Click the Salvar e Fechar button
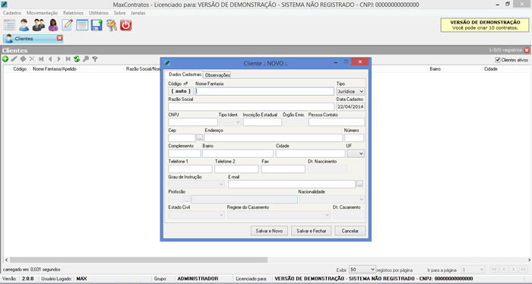This screenshot has height=284, width=532. coord(311,231)
